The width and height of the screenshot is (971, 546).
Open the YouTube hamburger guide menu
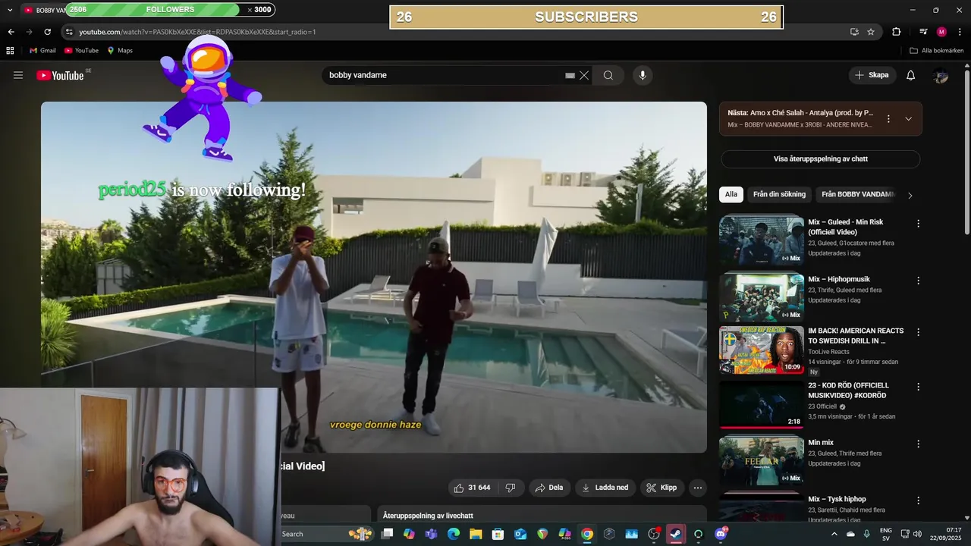pos(18,75)
